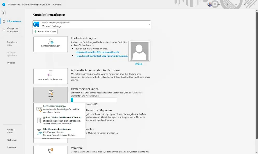The image size is (258, 154).
Task: Click the Kontoinformationen heading
Action: pos(49,15)
